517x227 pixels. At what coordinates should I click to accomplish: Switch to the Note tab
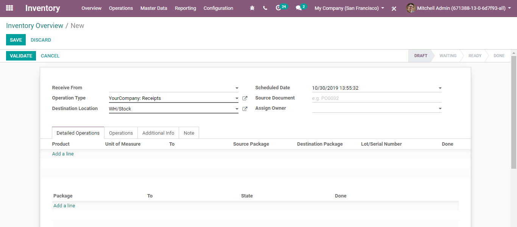(x=189, y=133)
